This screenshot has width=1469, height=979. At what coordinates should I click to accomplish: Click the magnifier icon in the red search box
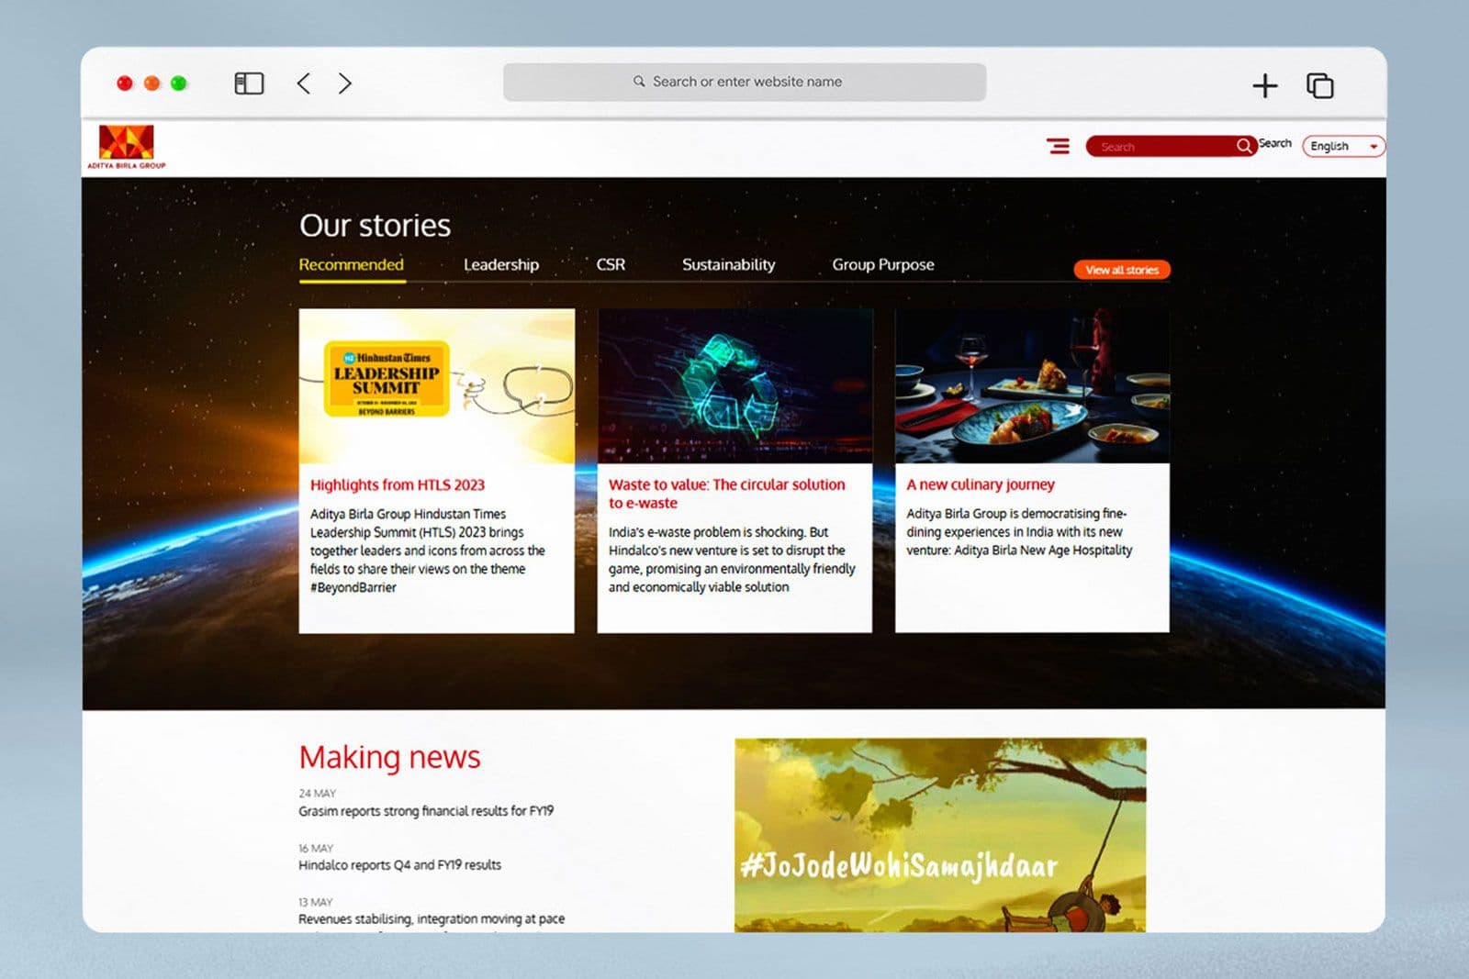1244,146
